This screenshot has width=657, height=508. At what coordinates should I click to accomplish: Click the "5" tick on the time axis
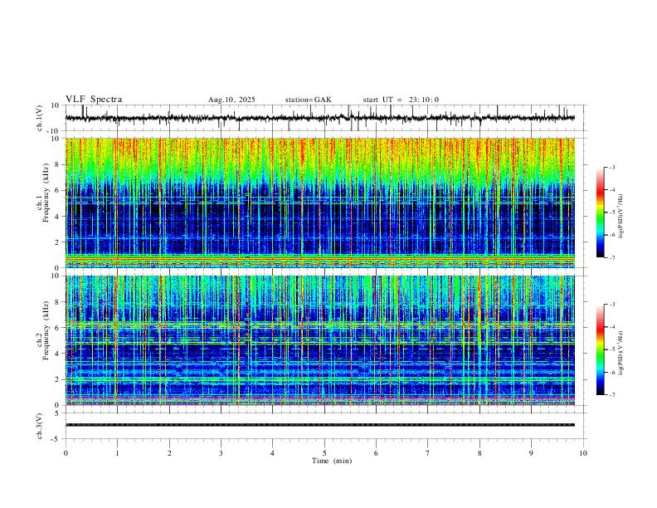(324, 453)
